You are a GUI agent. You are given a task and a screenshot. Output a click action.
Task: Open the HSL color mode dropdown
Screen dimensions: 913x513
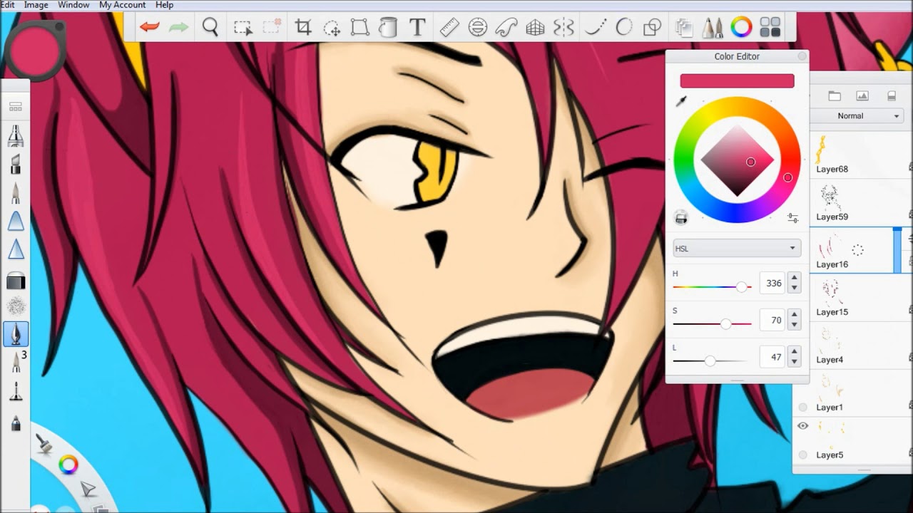click(x=737, y=248)
